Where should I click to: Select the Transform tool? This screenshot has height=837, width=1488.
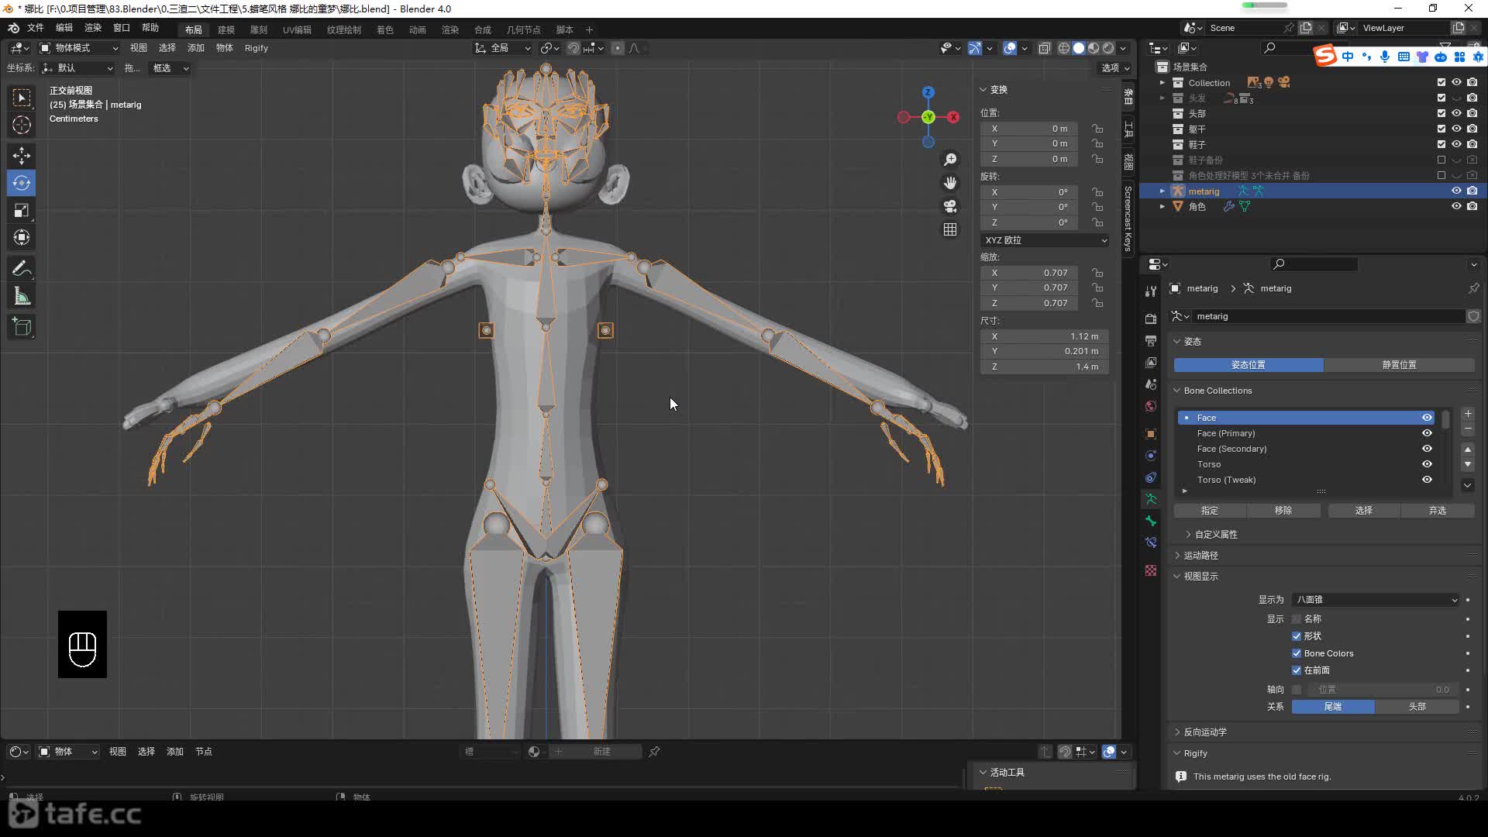[x=22, y=237]
